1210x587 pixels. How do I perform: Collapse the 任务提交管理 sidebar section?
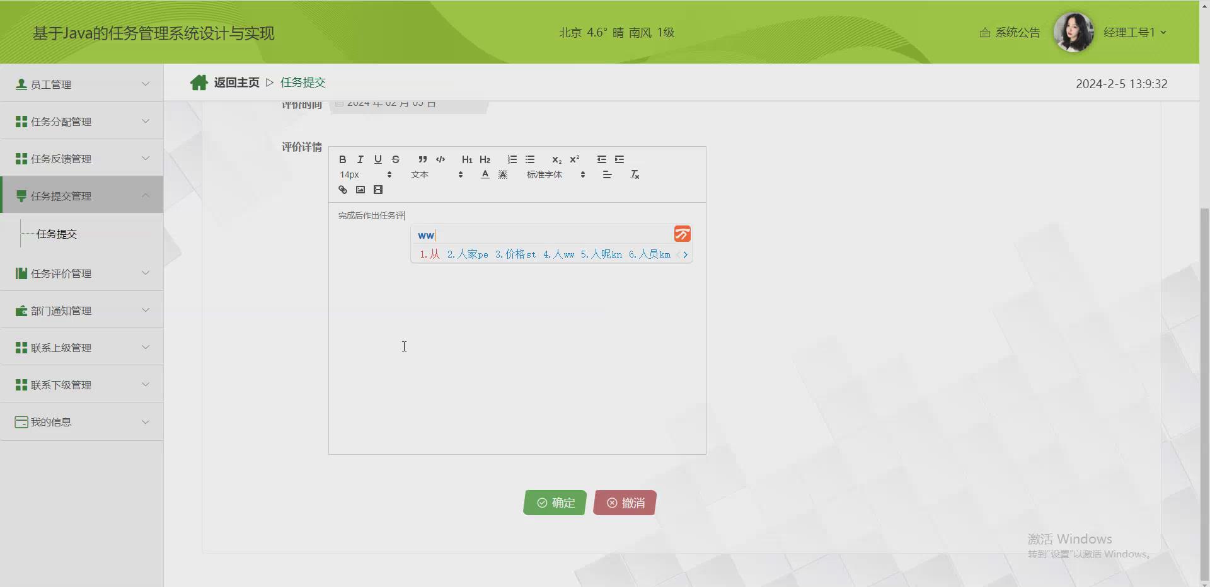[x=81, y=195]
